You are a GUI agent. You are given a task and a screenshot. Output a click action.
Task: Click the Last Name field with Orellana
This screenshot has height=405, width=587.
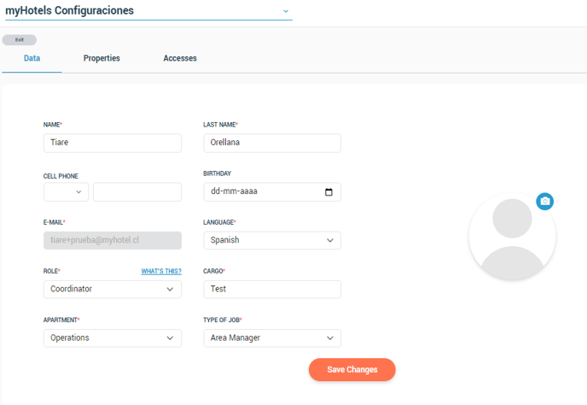tap(272, 143)
